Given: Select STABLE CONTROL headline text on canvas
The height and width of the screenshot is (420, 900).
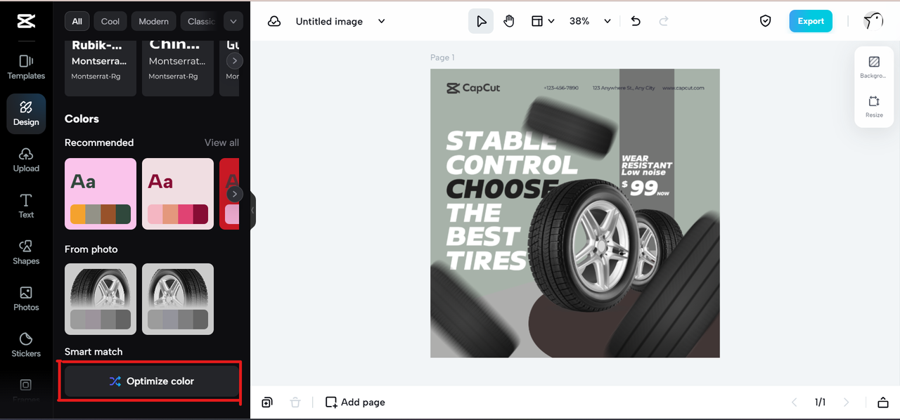Looking at the screenshot, I should pyautogui.click(x=510, y=152).
